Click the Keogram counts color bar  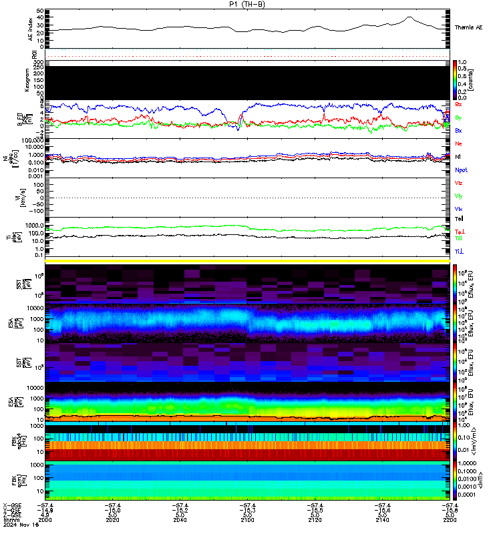point(455,79)
